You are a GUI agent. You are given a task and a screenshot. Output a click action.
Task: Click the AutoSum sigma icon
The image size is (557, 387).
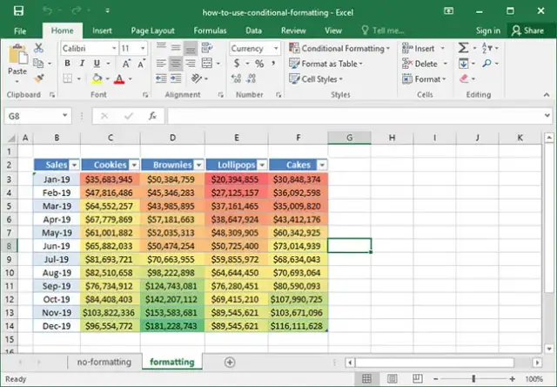pos(464,49)
